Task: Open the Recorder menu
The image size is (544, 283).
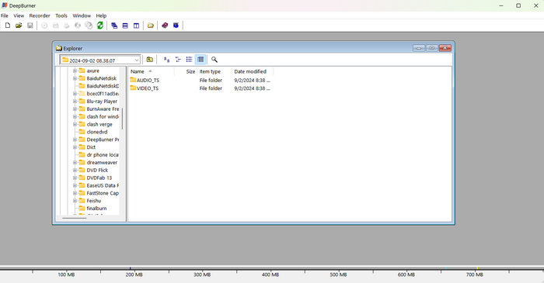Action: [40, 16]
